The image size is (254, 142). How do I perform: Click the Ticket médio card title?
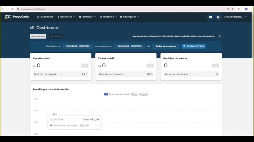tap(106, 58)
